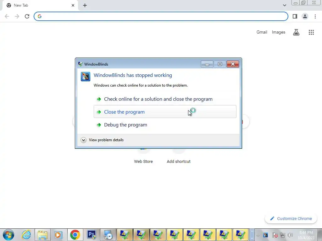Switch to Chrome on the taskbar
This screenshot has width=322, height=241.
[75, 235]
